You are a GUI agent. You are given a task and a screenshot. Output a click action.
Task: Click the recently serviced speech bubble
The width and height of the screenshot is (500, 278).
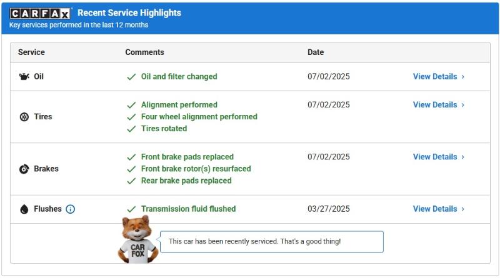point(271,242)
